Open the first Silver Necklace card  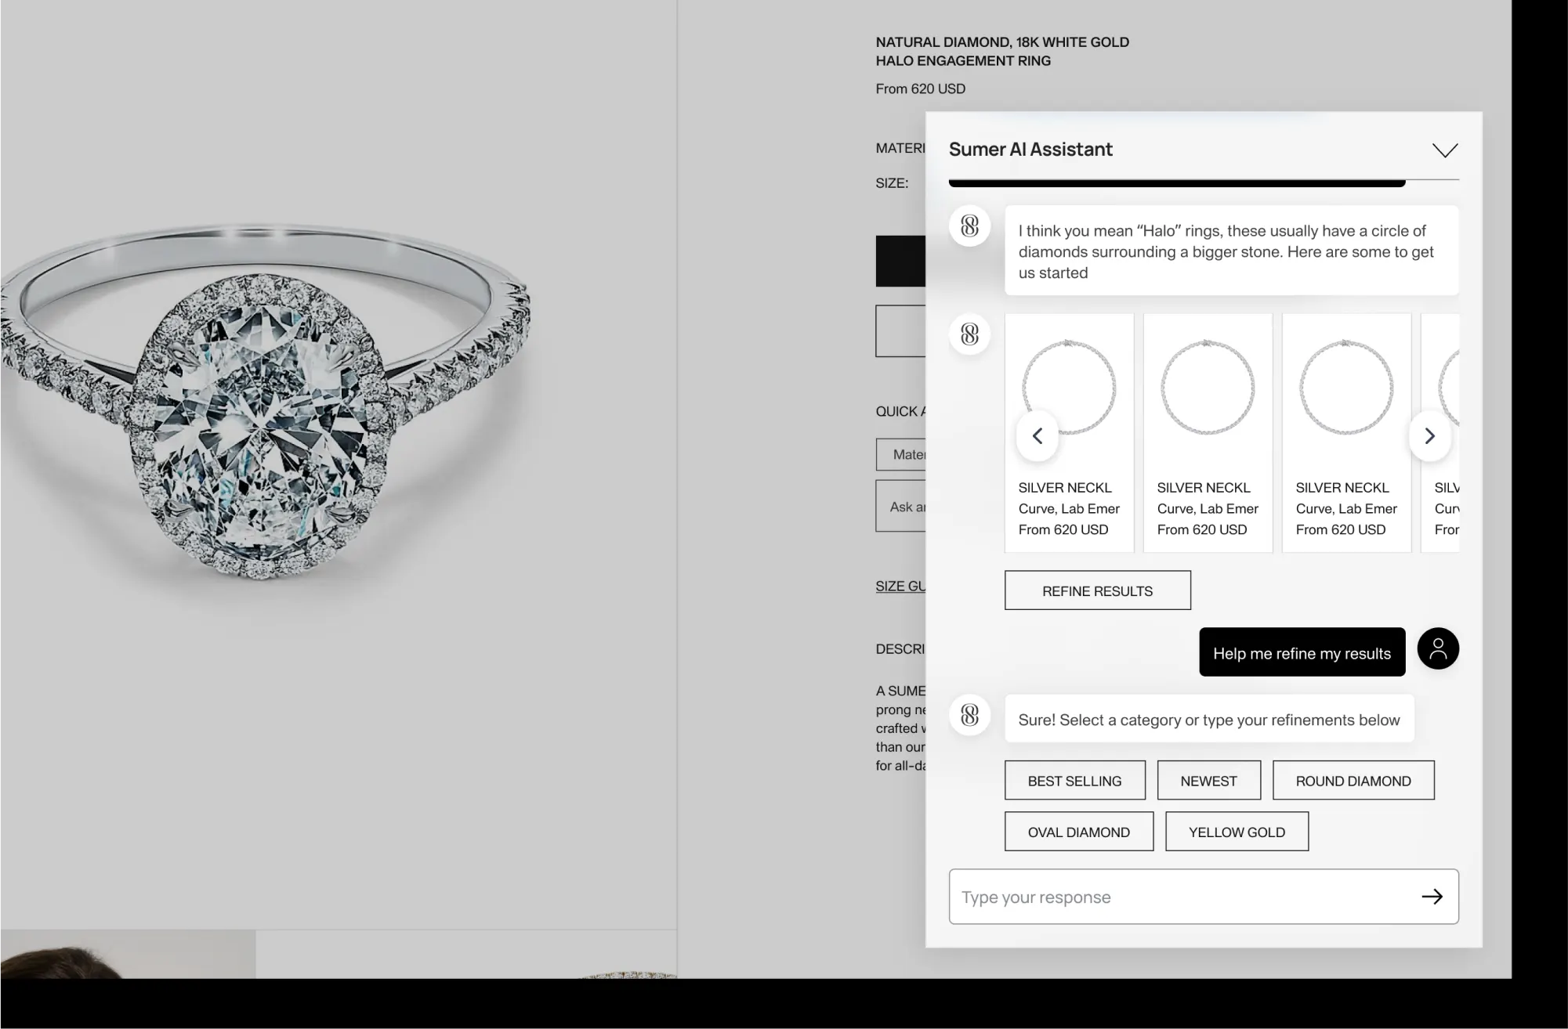click(1069, 433)
